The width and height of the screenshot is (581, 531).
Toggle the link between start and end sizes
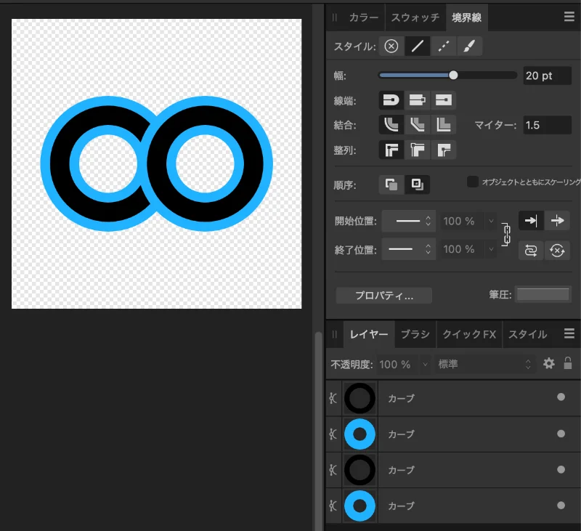506,235
